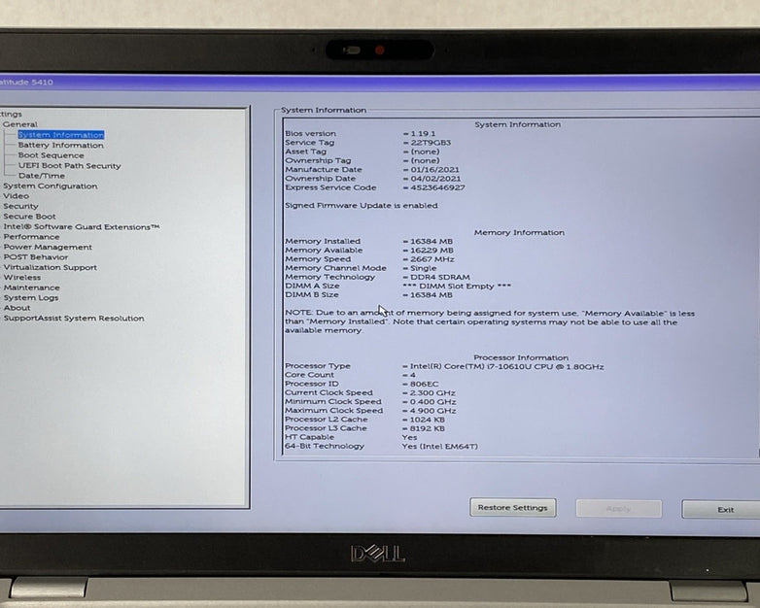This screenshot has height=608, width=760.
Task: Select POST Behavior in the sidebar
Action: [35, 257]
